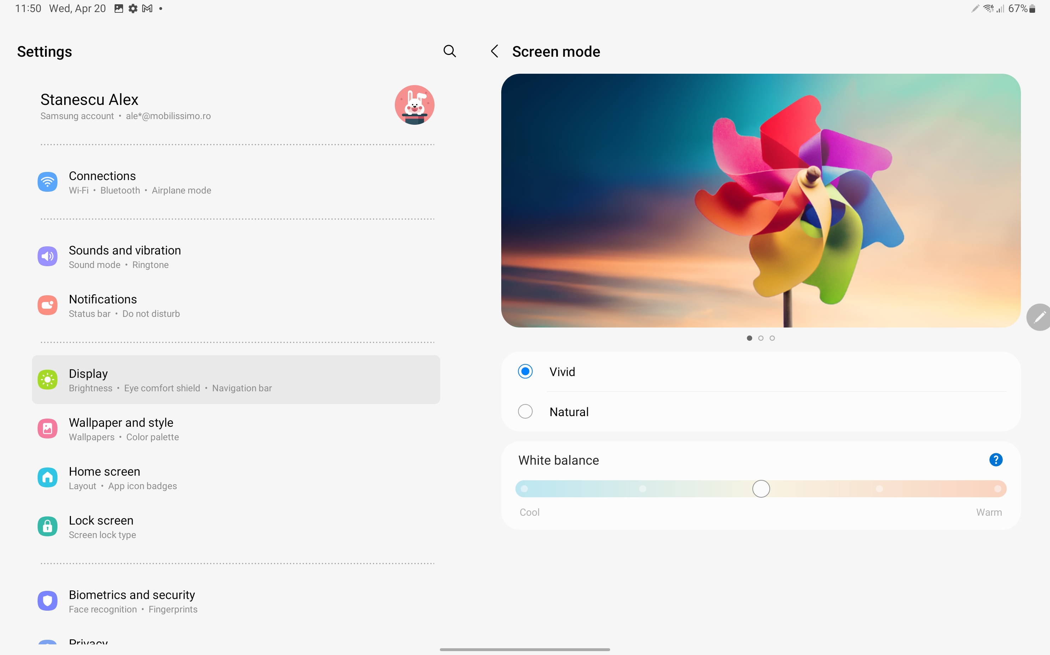Tap the battery 67% indicator
Viewport: 1050px width, 655px height.
[1022, 9]
